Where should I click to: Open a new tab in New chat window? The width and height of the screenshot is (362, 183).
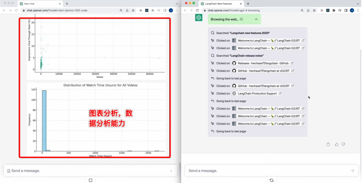pyautogui.click(x=67, y=4)
